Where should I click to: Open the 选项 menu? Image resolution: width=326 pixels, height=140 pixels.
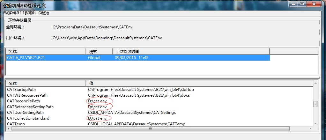coord(29,13)
